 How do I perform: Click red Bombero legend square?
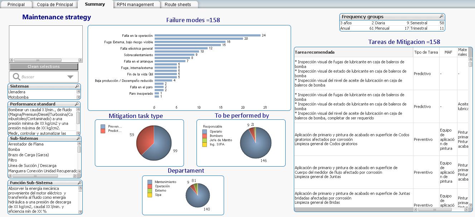[204, 136]
